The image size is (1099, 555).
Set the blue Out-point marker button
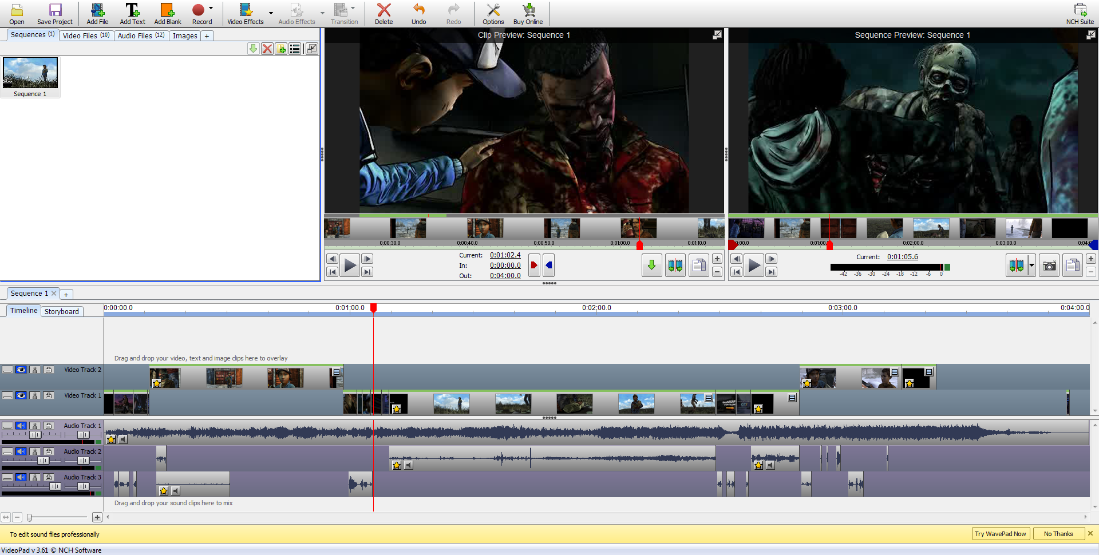click(x=548, y=265)
